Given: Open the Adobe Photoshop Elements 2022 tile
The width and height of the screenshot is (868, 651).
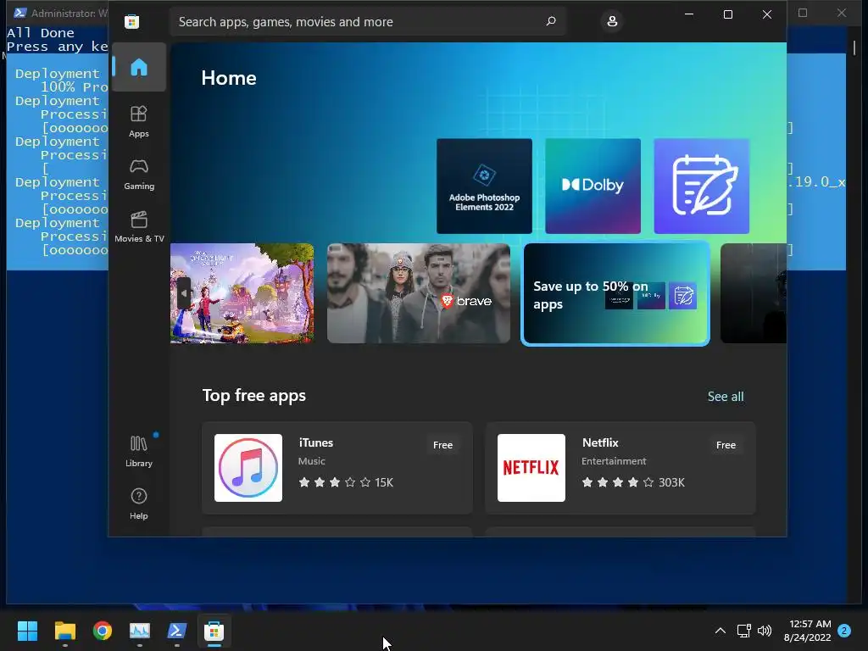Looking at the screenshot, I should (484, 186).
